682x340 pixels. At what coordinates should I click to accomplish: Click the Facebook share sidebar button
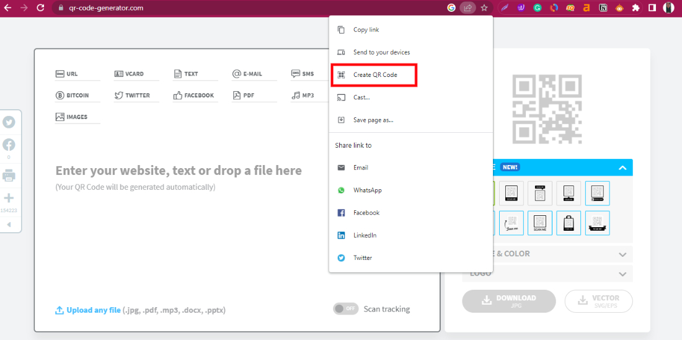point(9,145)
